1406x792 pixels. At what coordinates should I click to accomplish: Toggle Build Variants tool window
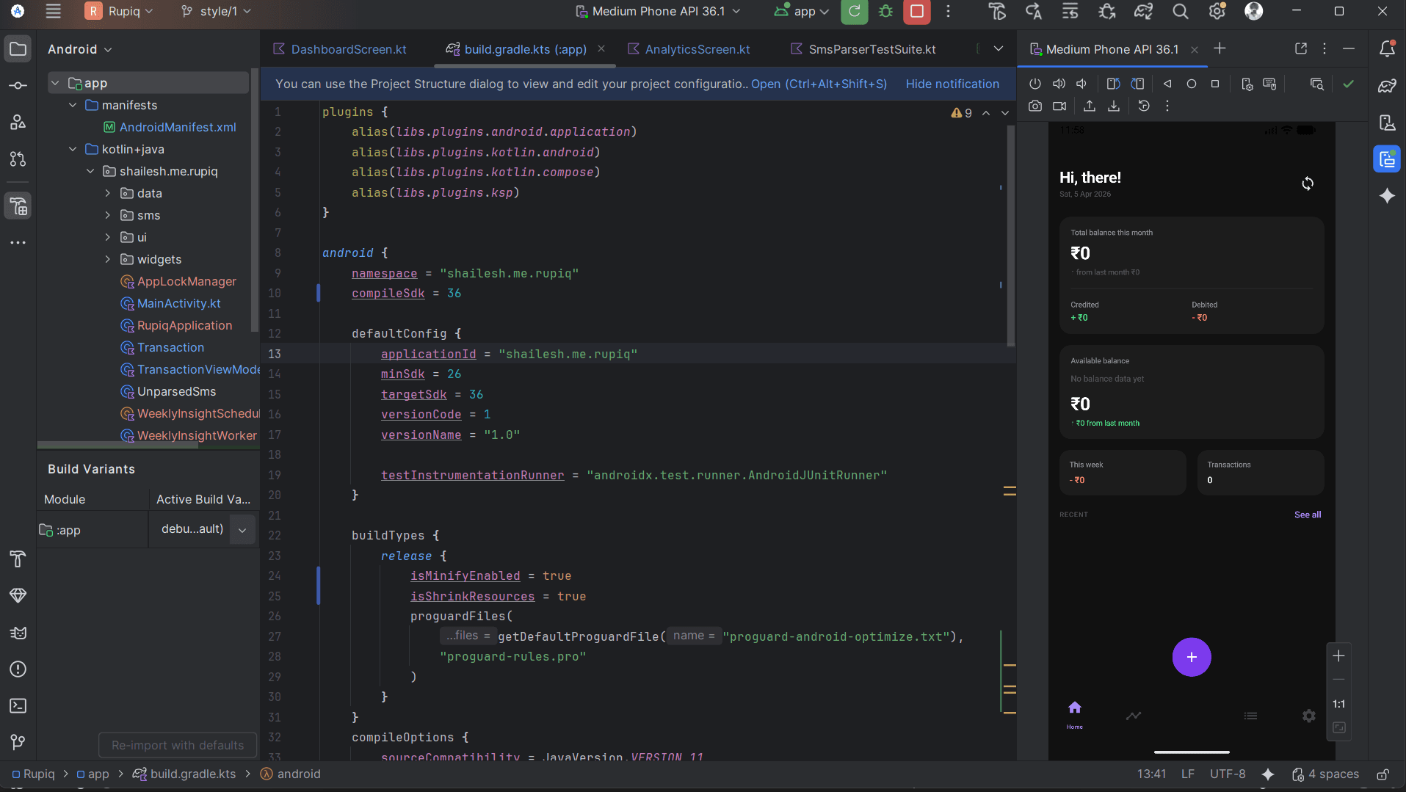click(18, 207)
